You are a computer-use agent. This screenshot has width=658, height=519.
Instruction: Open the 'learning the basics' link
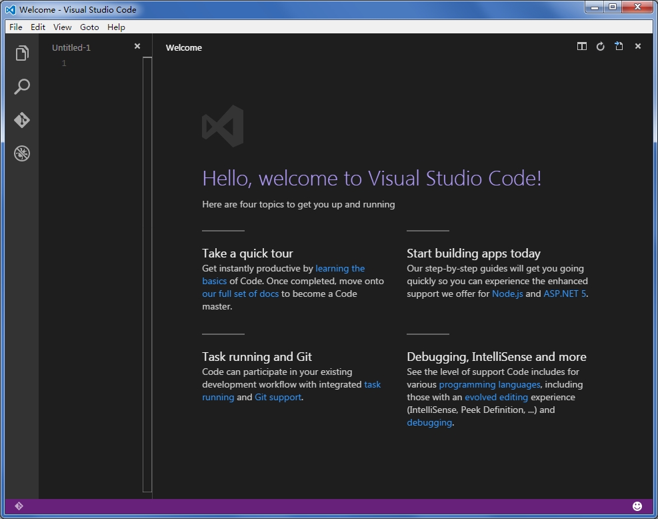click(x=340, y=268)
